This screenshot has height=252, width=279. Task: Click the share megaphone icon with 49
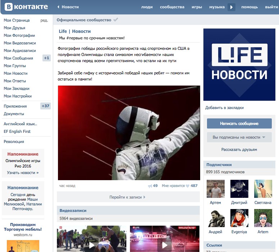[150, 186]
